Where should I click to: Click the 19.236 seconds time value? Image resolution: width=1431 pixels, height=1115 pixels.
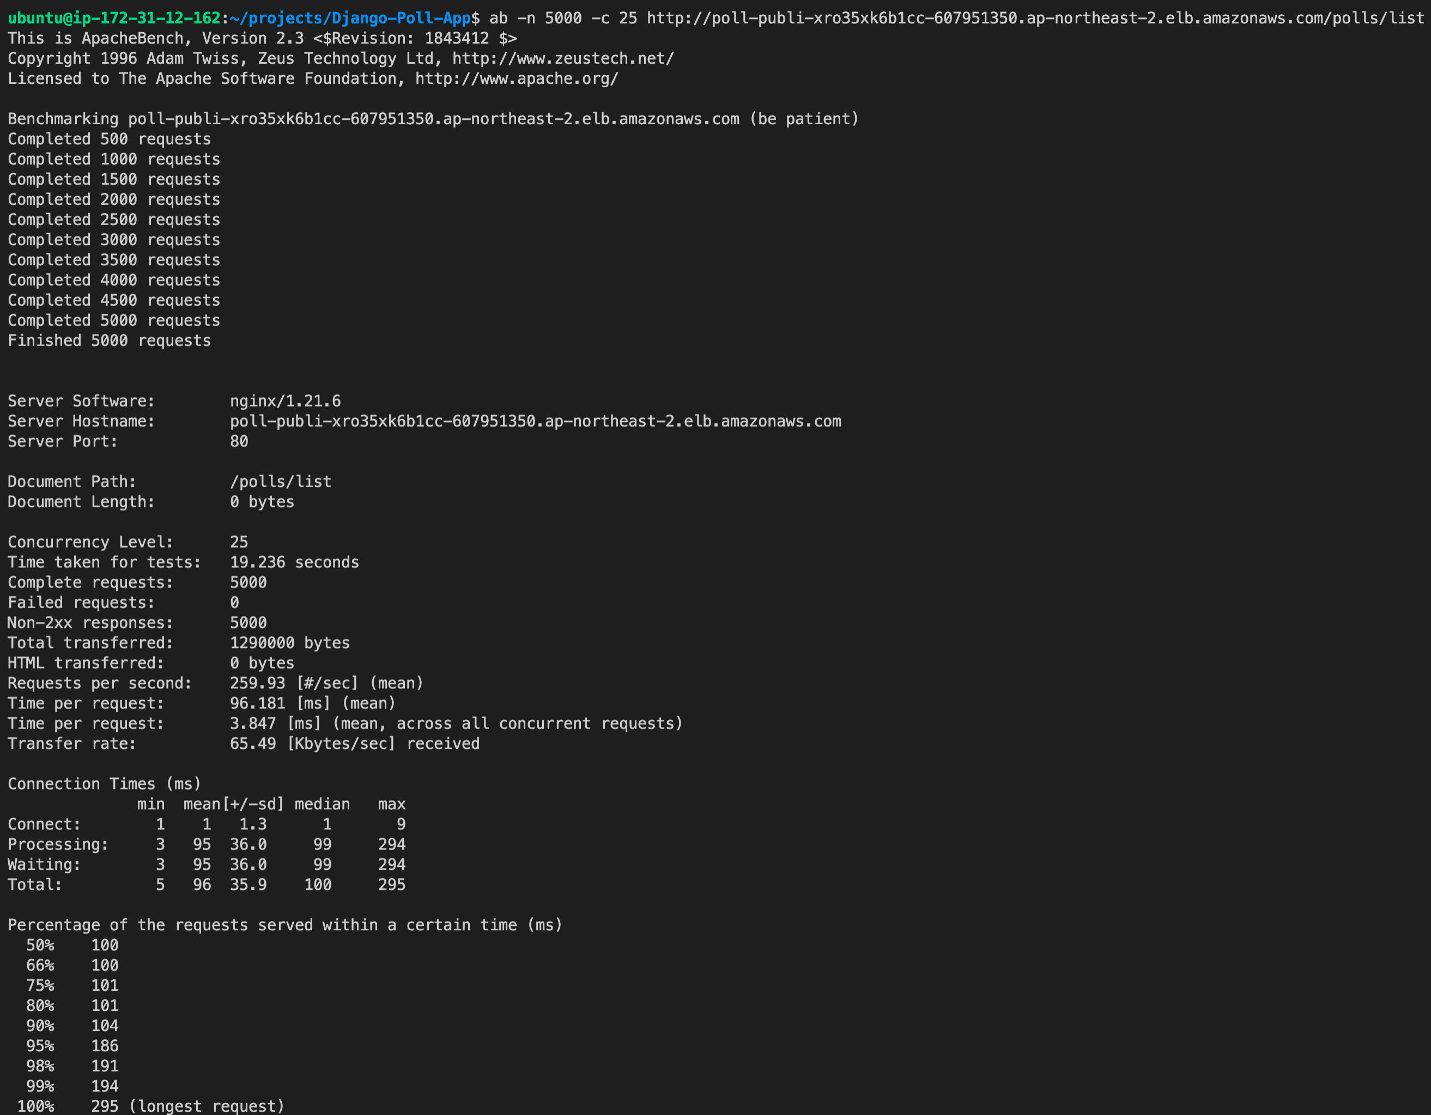point(294,562)
